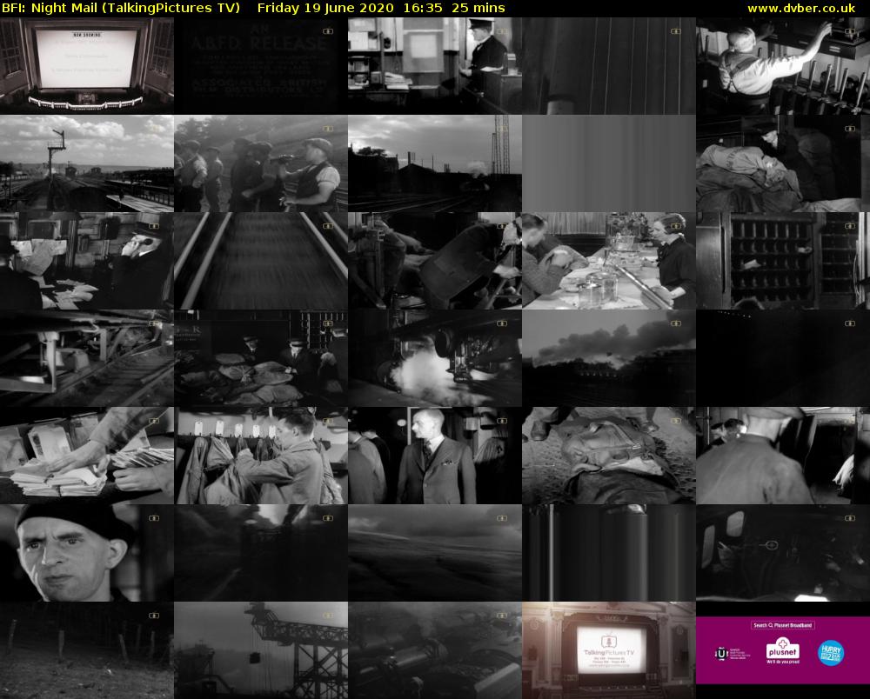Click the '25 mins' duration text
Viewport: 870px width, 699px height.
point(478,9)
